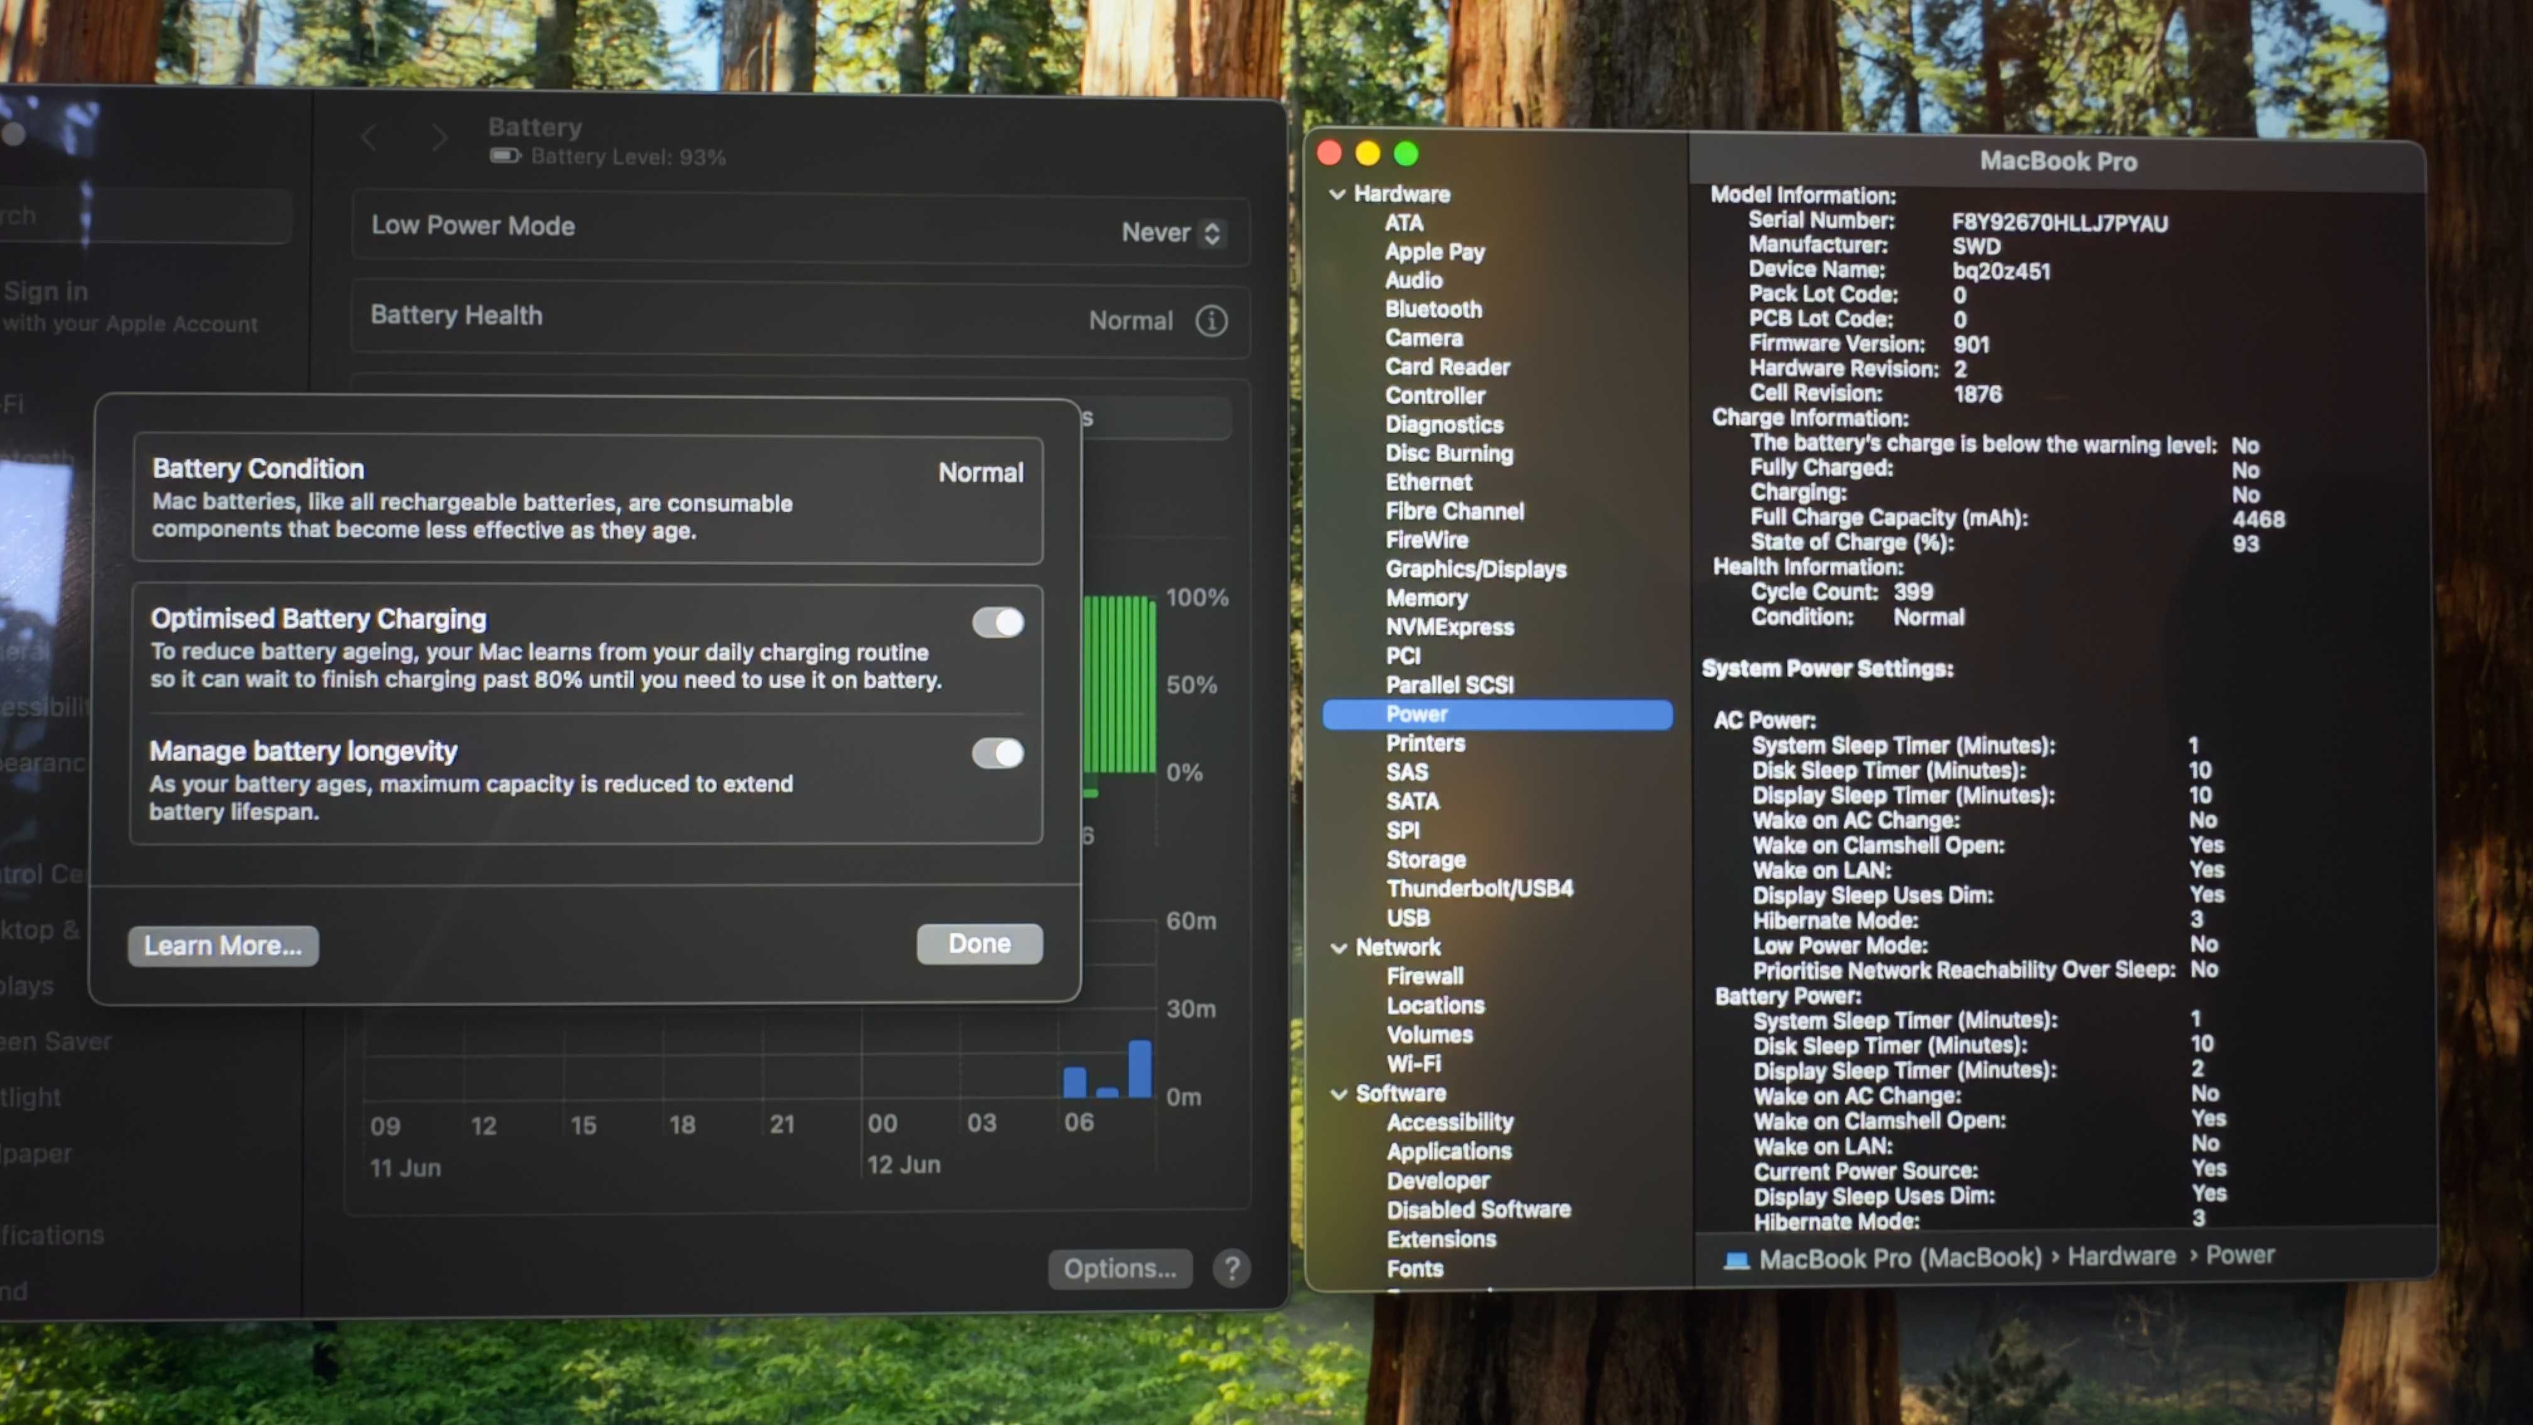Select Bluetooth in Hardware list
This screenshot has height=1425, width=2533.
click(x=1434, y=308)
